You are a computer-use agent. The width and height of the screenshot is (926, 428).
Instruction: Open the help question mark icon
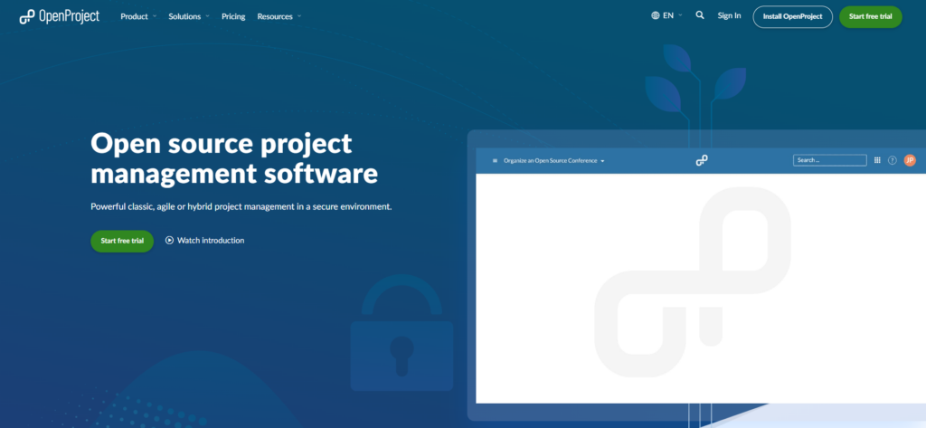(893, 160)
